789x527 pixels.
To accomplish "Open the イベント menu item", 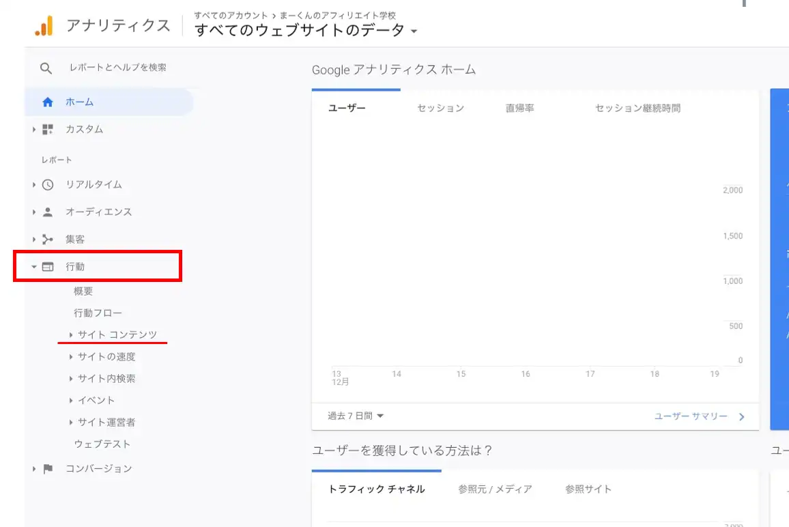I will click(96, 401).
